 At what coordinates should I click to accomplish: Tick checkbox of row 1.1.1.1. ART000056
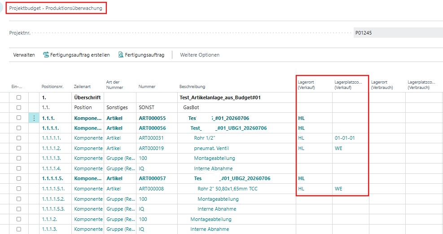(19, 128)
